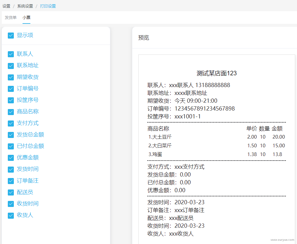Select the 小票 tab
The width and height of the screenshot is (297, 244).
(x=26, y=17)
